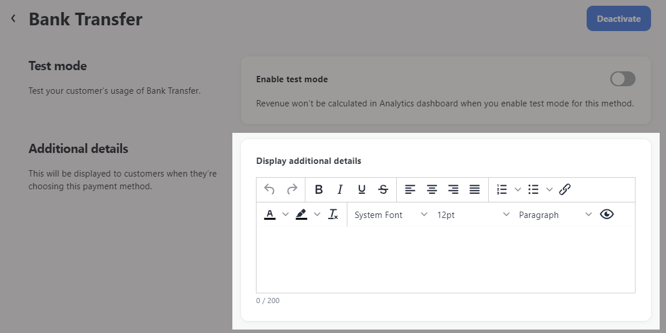Justify the text alignment
The height and width of the screenshot is (333, 666).
click(x=474, y=189)
